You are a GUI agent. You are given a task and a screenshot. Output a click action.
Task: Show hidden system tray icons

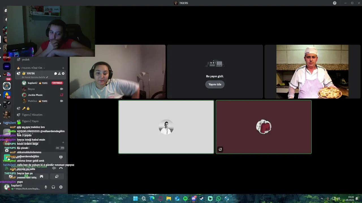point(322,198)
